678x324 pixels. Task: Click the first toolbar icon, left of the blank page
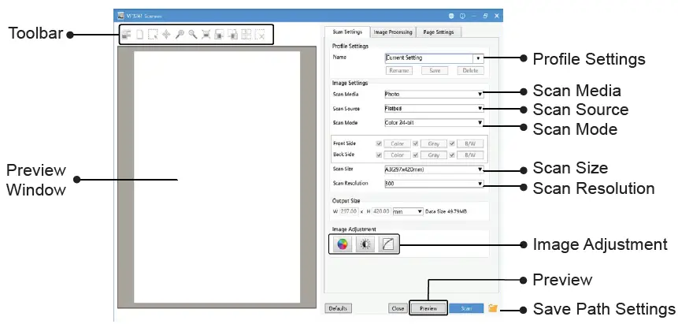(x=126, y=35)
